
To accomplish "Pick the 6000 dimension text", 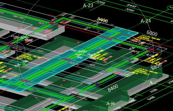I will [x=152, y=33].
